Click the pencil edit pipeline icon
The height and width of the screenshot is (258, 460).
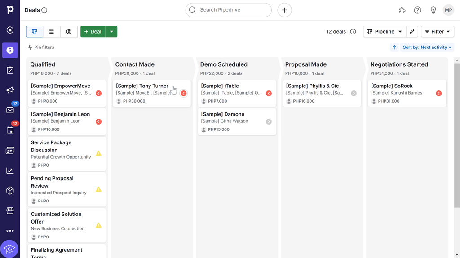pos(412,32)
